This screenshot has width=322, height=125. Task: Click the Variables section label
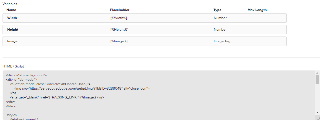[10, 4]
